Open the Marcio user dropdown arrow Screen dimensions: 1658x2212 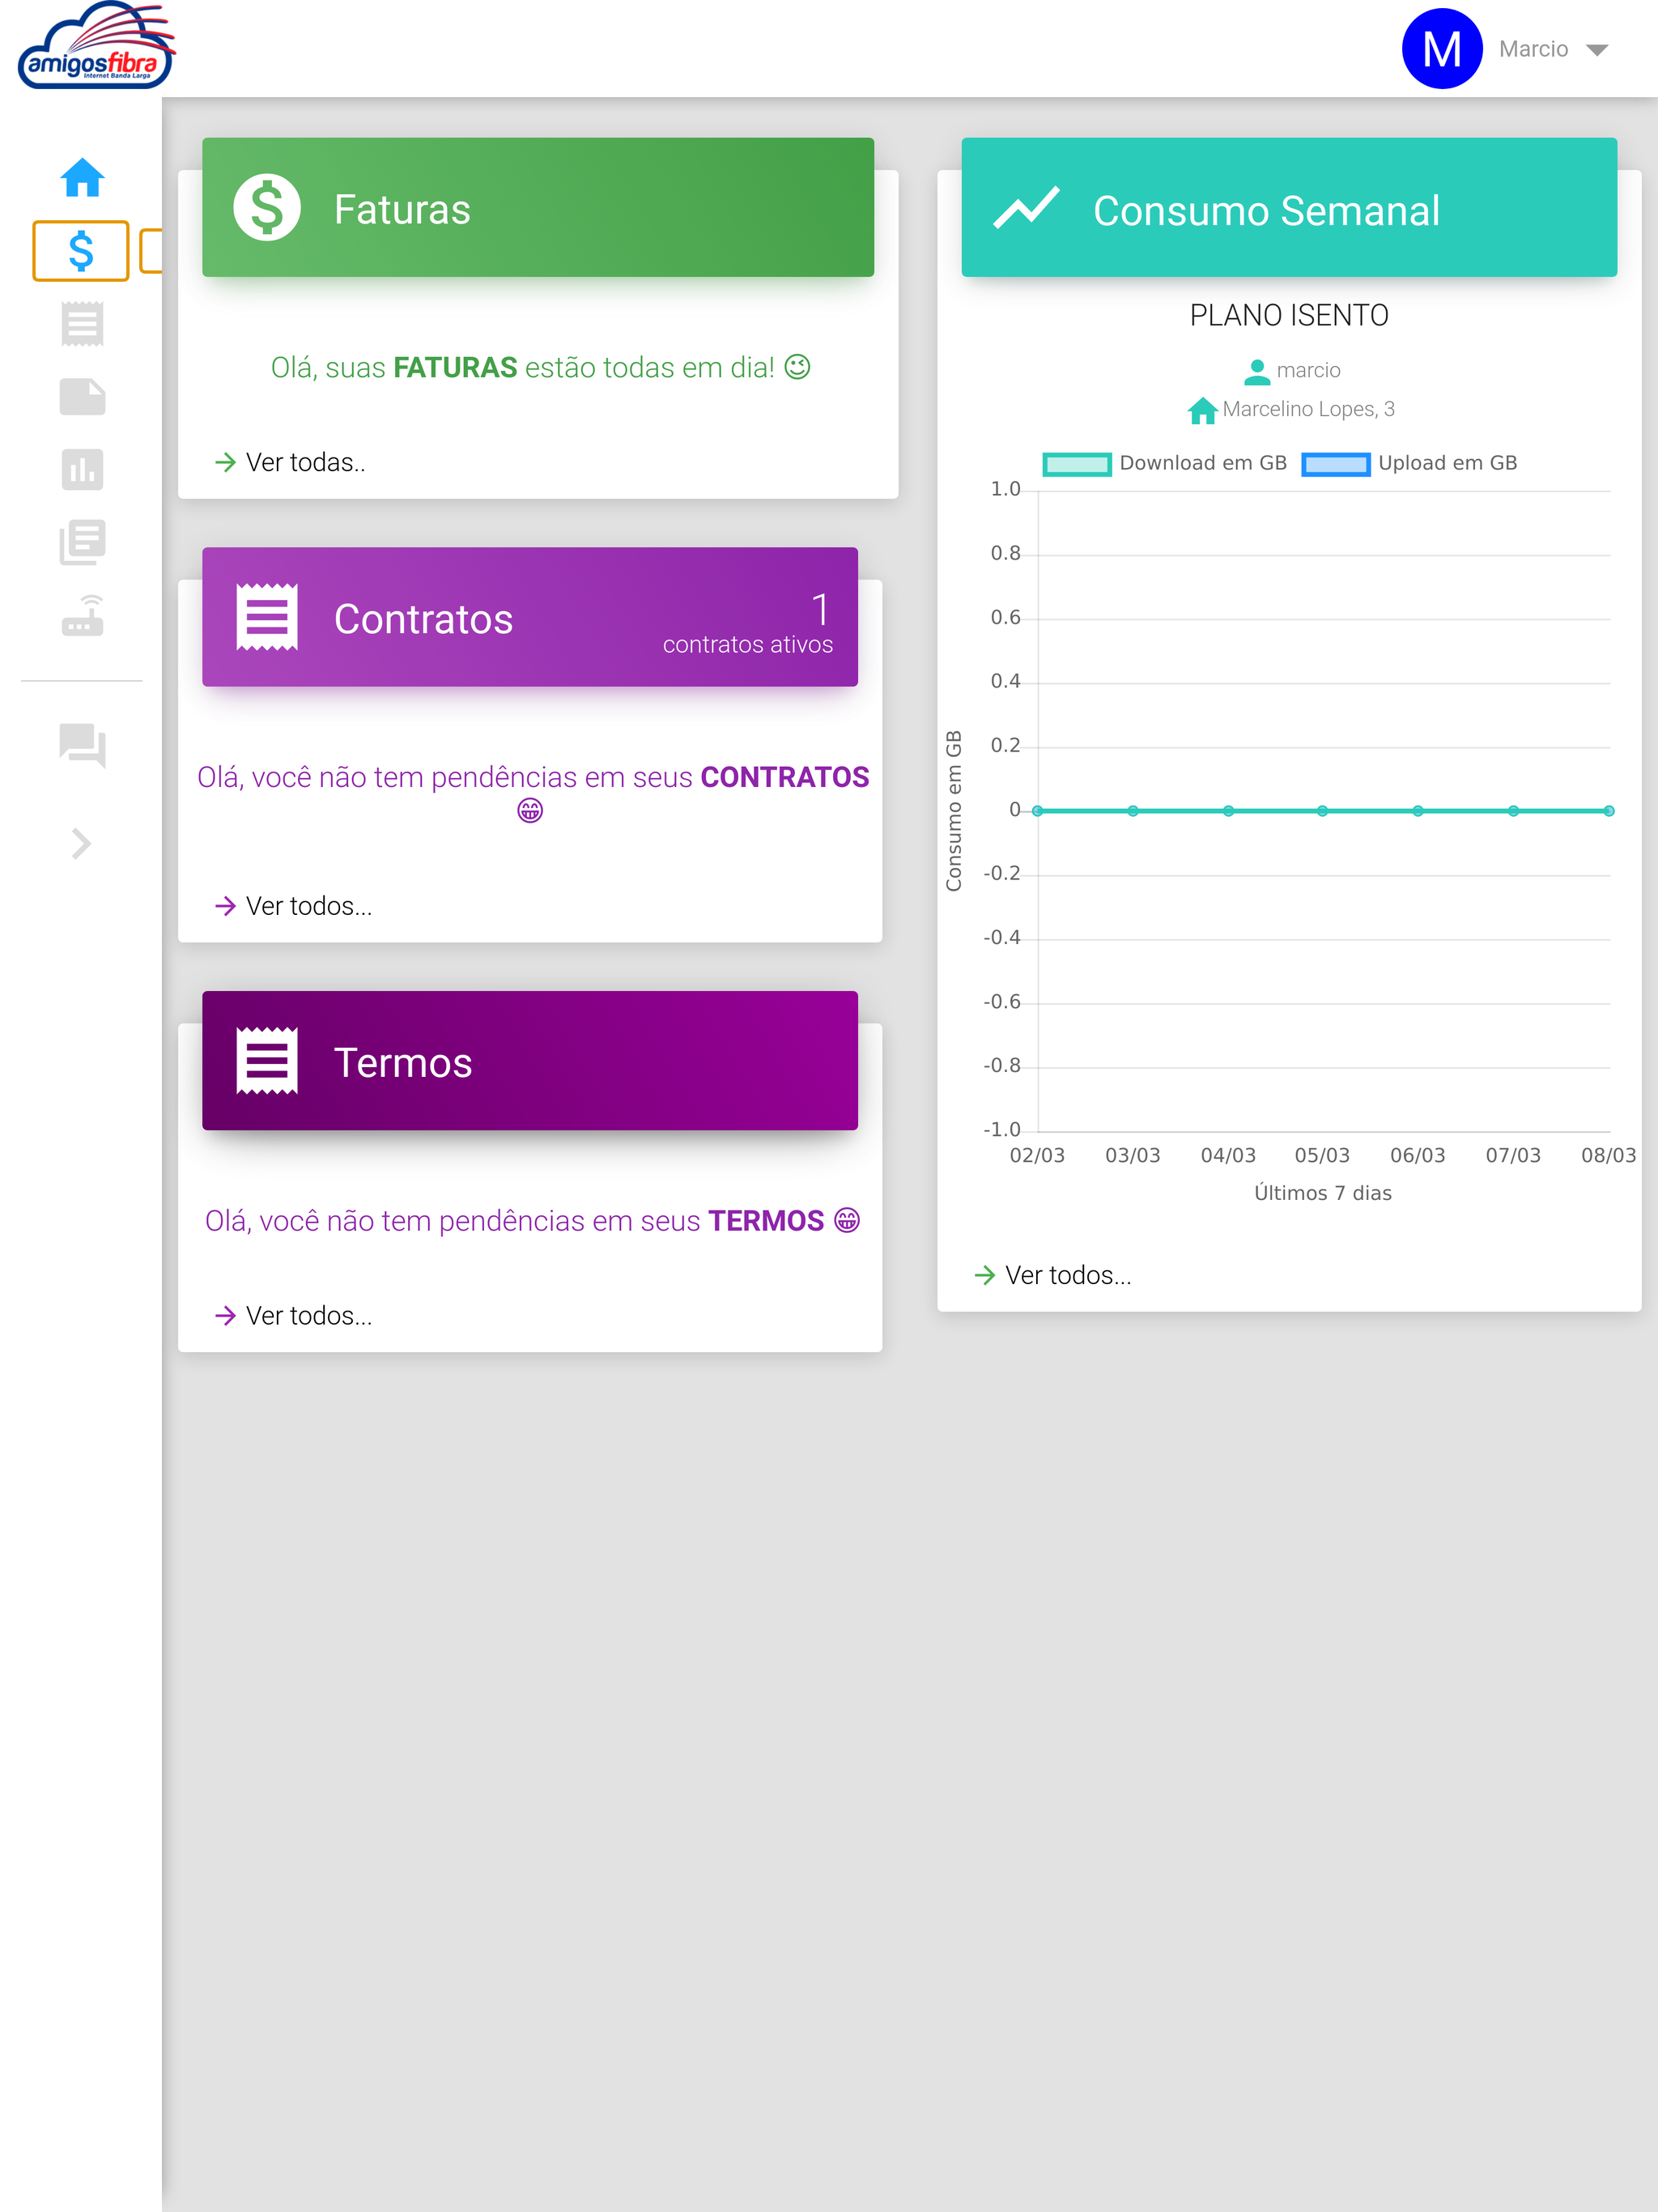click(1597, 50)
